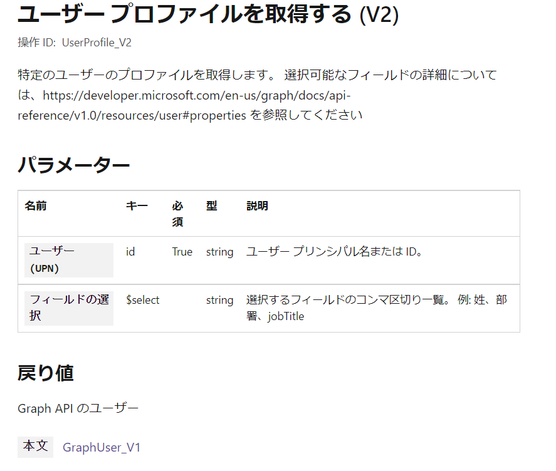The image size is (556, 471).
Task: Click string type in the id row
Action: 219,252
